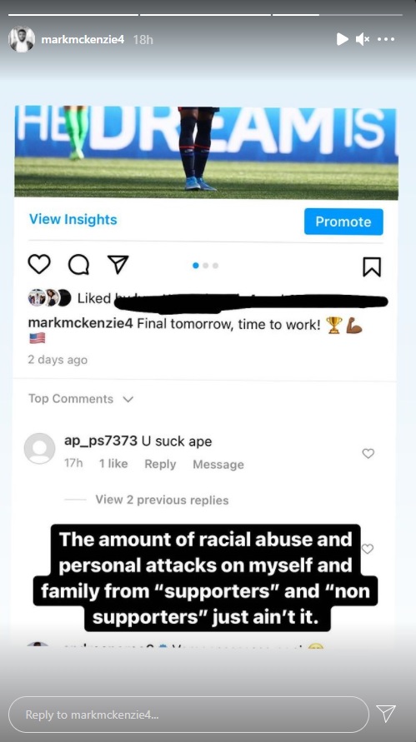Viewport: 416px width, 742px height.
Task: Click the Reply to markmckenzie4 input field
Action: tap(188, 715)
